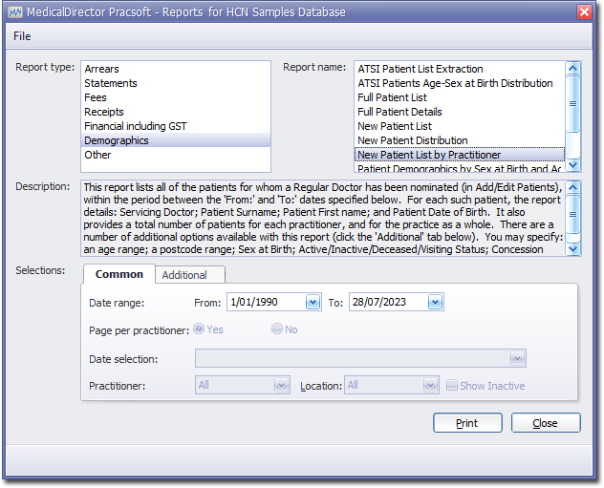Open the File menu
This screenshot has width=604, height=488.
point(22,36)
